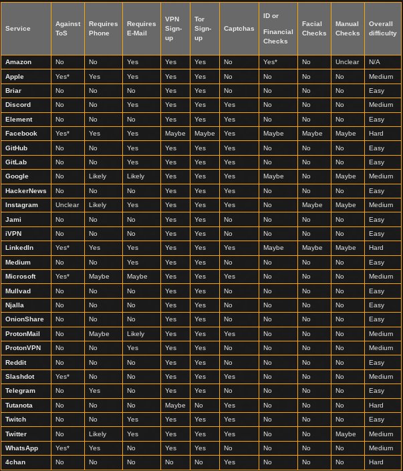Screen dimensions: 403x471
Task: Select the Tutanota row name
Action: pyautogui.click(x=26, y=406)
